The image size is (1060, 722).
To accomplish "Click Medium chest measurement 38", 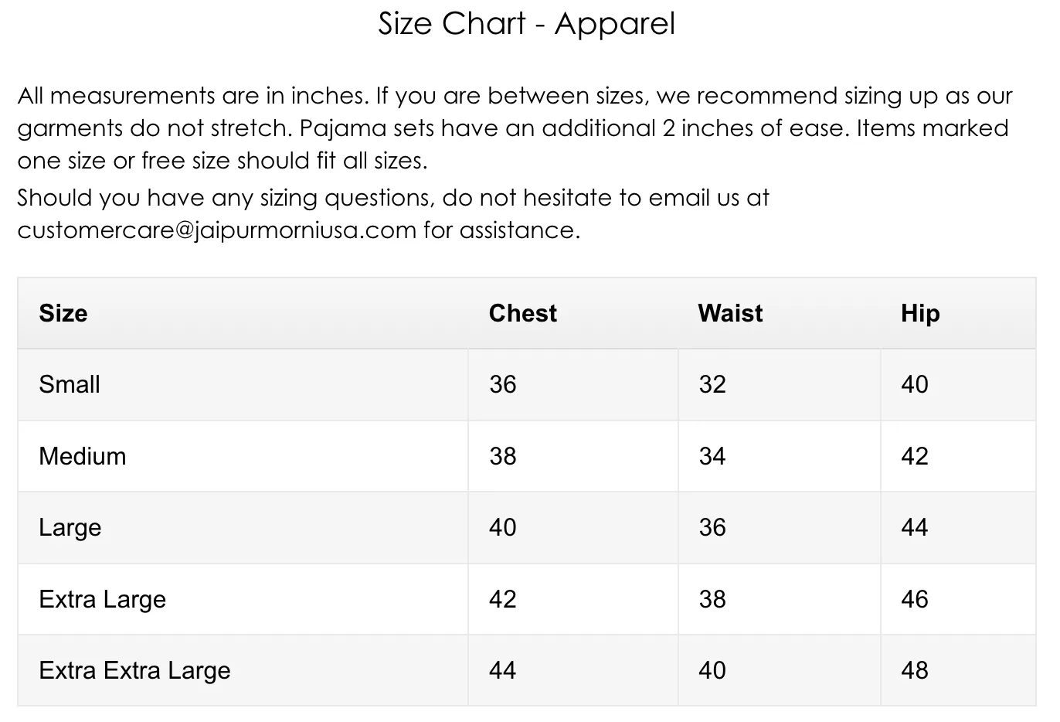I will click(503, 456).
